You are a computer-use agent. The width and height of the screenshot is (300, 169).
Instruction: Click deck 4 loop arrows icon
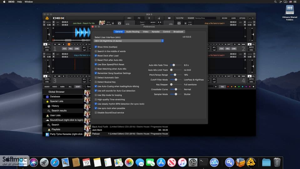click(x=214, y=80)
